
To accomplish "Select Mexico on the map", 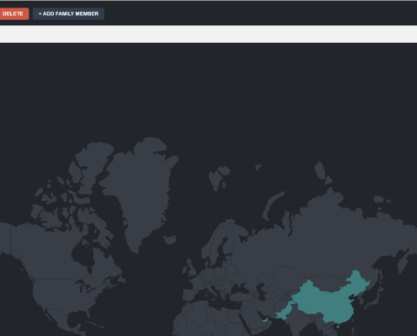I will 61,322.
